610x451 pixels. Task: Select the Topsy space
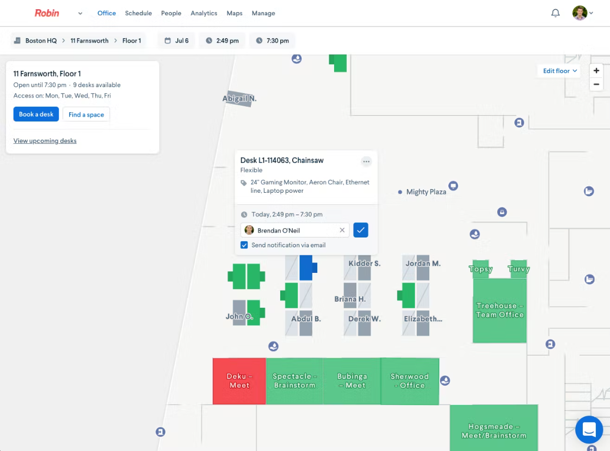coord(481,269)
